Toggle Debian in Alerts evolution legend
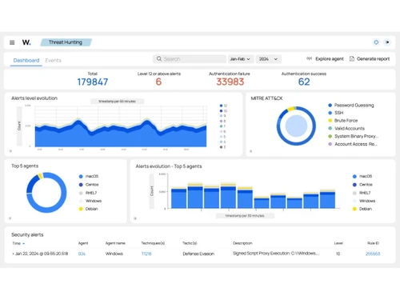 click(362, 209)
